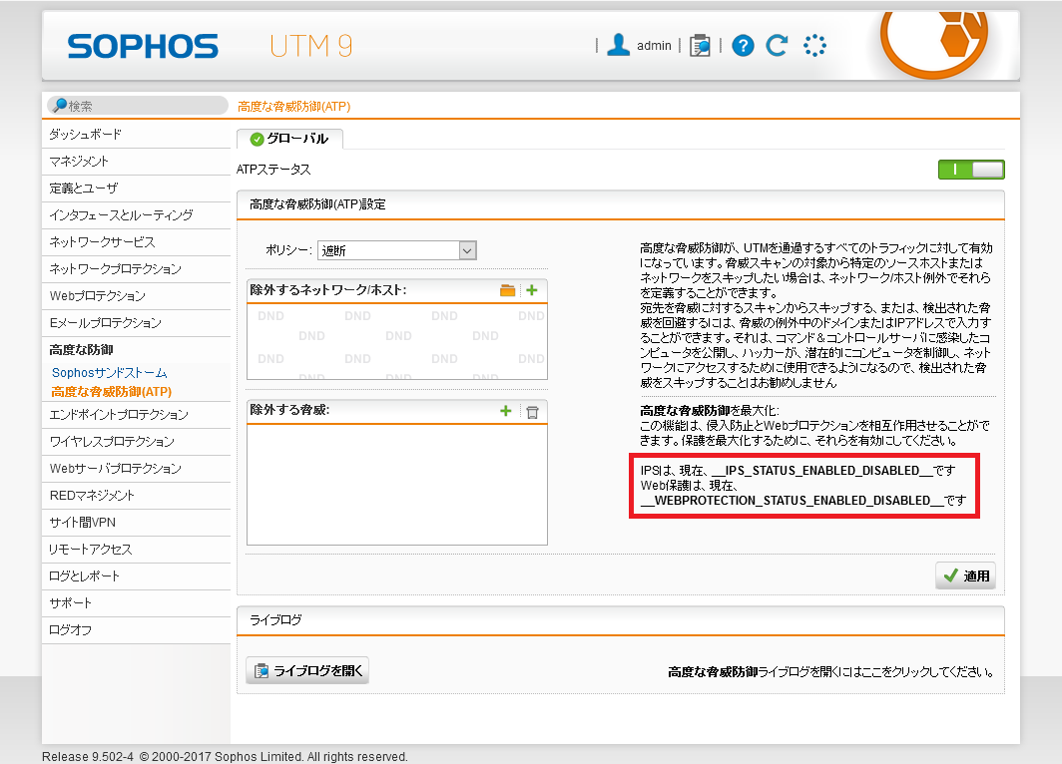Click the ATPステータス label
The image size is (1062, 764).
point(273,170)
